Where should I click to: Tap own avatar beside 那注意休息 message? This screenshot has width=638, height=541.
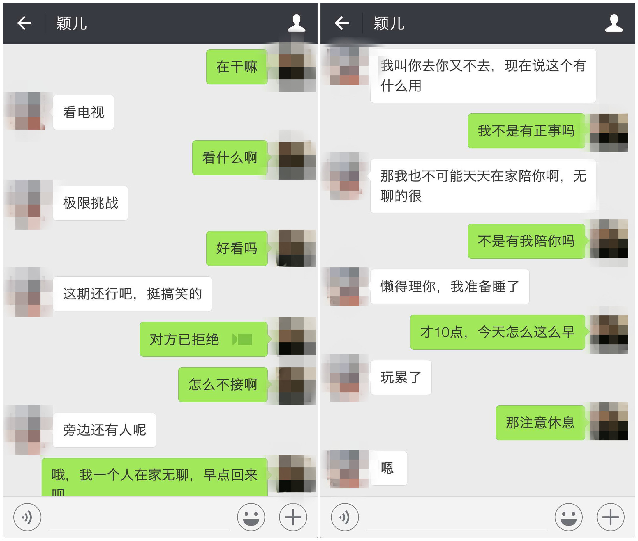click(x=609, y=421)
